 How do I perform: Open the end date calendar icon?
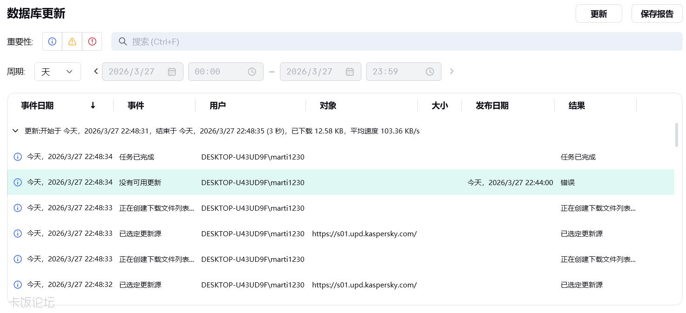[350, 72]
